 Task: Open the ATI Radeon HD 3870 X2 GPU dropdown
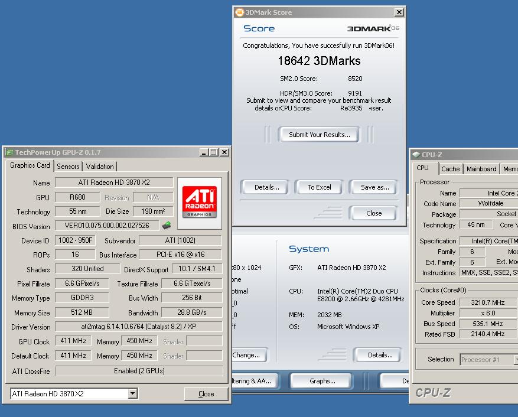point(132,393)
